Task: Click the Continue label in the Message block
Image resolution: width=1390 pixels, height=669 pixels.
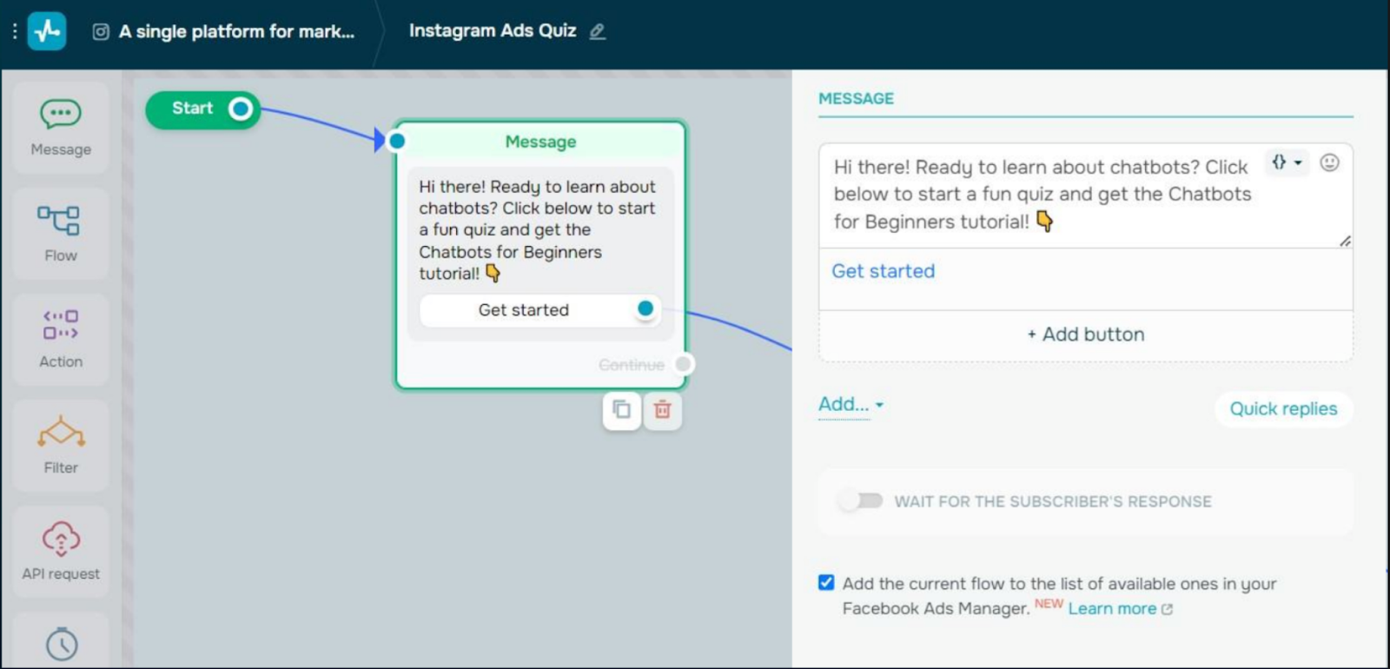Action: tap(631, 365)
